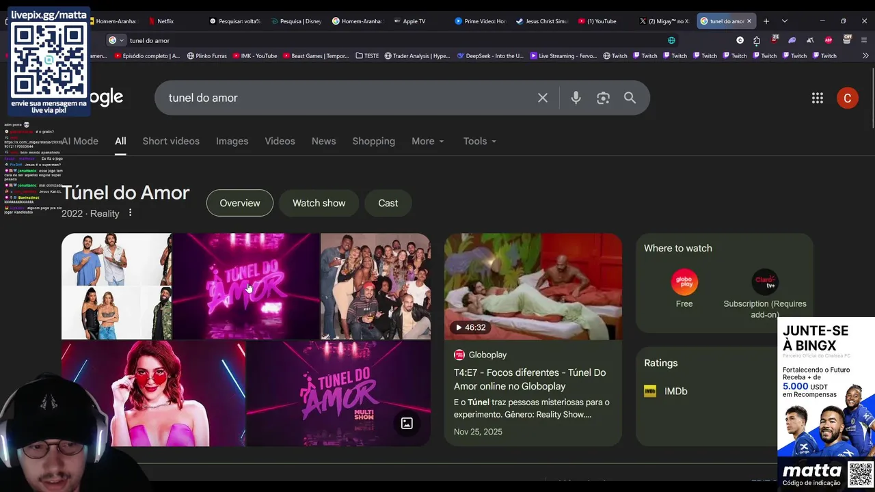Switch to Videos results tab

[280, 141]
